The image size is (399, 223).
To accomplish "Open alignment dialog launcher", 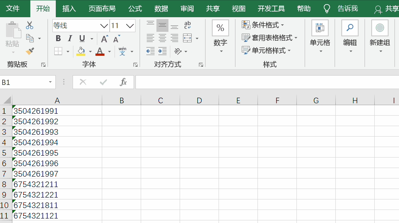I will pos(201,65).
